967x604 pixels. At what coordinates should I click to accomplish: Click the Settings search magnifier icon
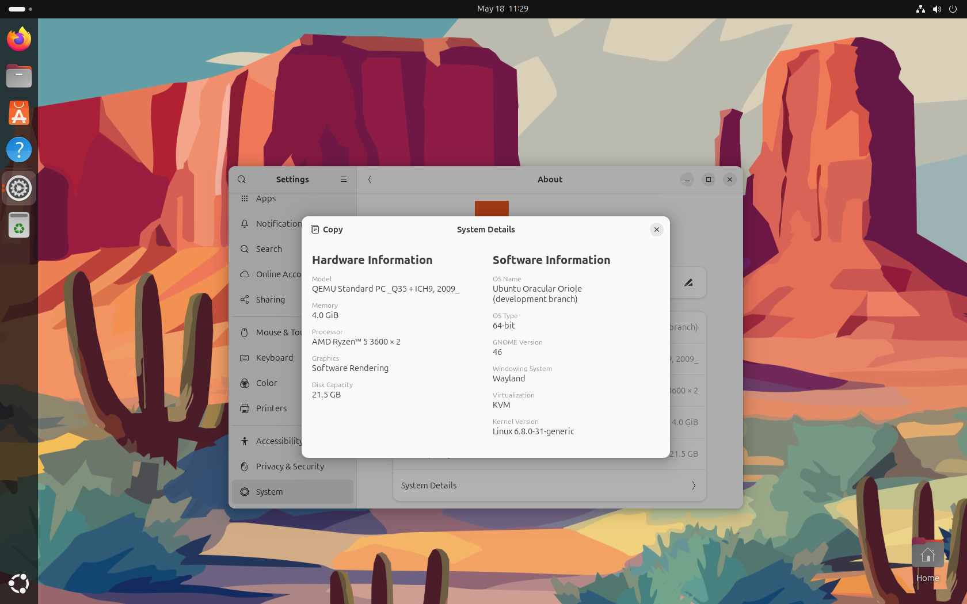point(242,179)
